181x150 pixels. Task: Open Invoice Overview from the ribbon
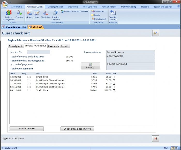coord(56,15)
